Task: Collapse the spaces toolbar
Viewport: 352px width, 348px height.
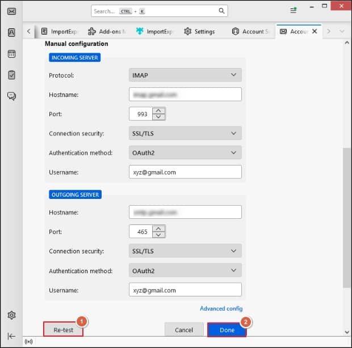Action: pos(11,336)
